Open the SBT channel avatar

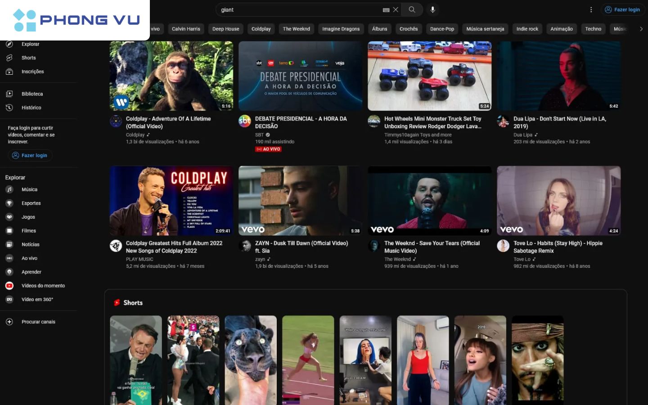pos(245,121)
